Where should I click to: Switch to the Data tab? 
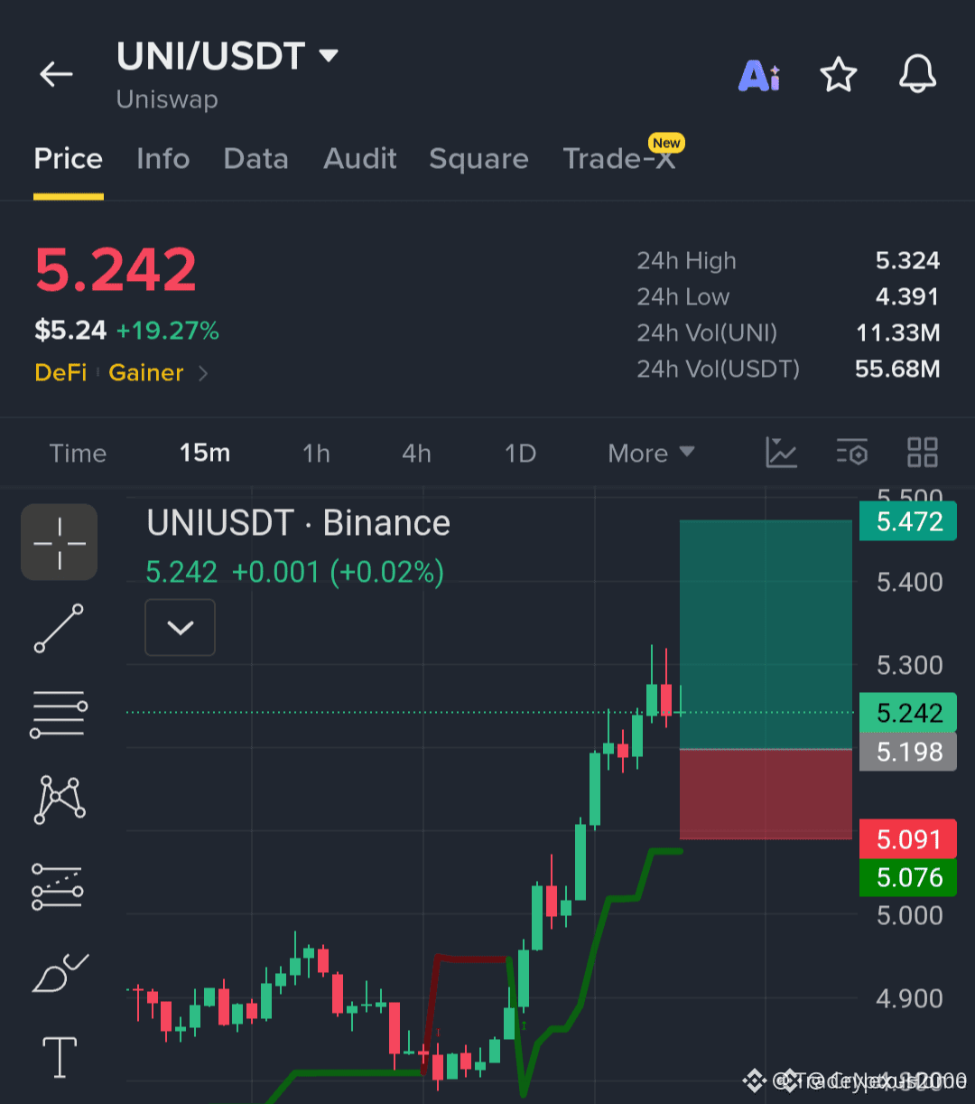coord(256,159)
